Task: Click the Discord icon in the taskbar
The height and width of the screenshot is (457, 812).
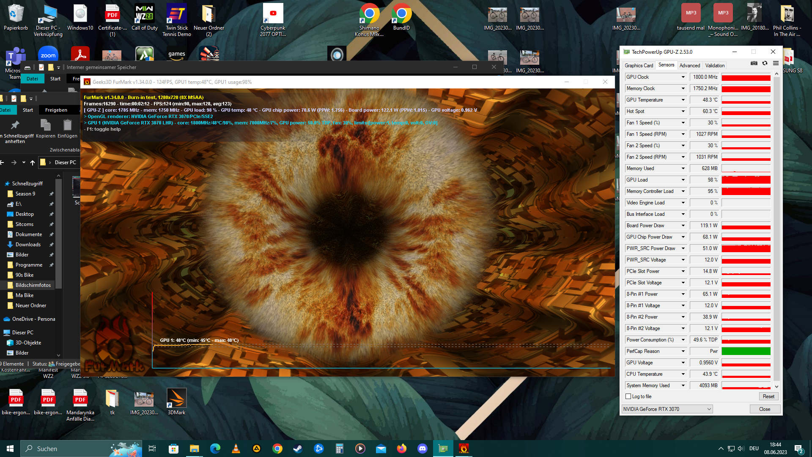Action: (422, 449)
